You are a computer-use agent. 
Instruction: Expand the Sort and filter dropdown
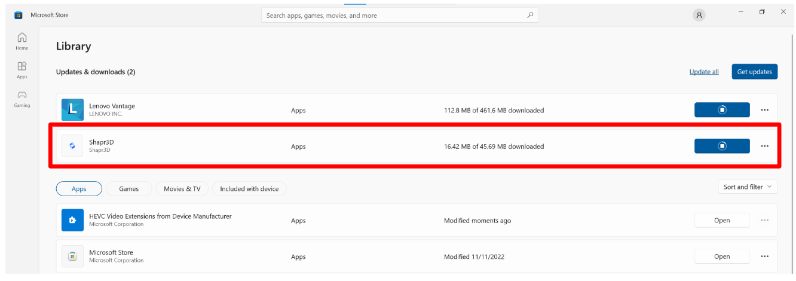pos(748,187)
